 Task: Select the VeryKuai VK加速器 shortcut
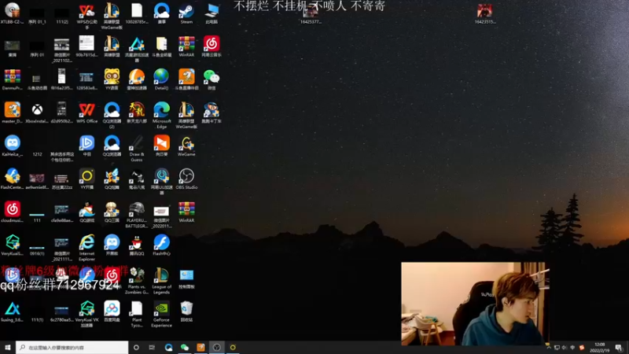point(86,314)
